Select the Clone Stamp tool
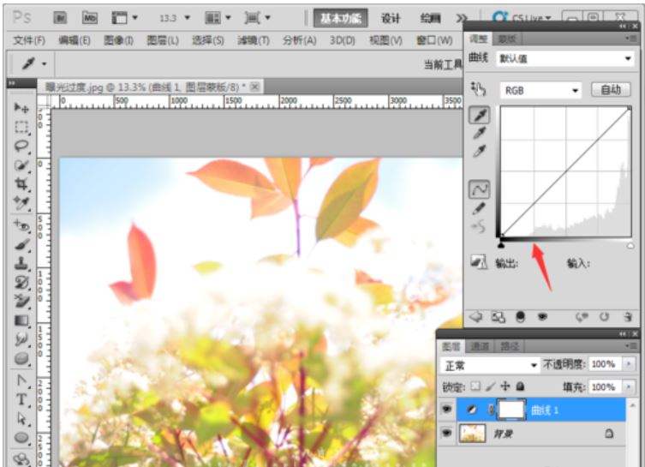The image size is (645, 467). pyautogui.click(x=21, y=263)
